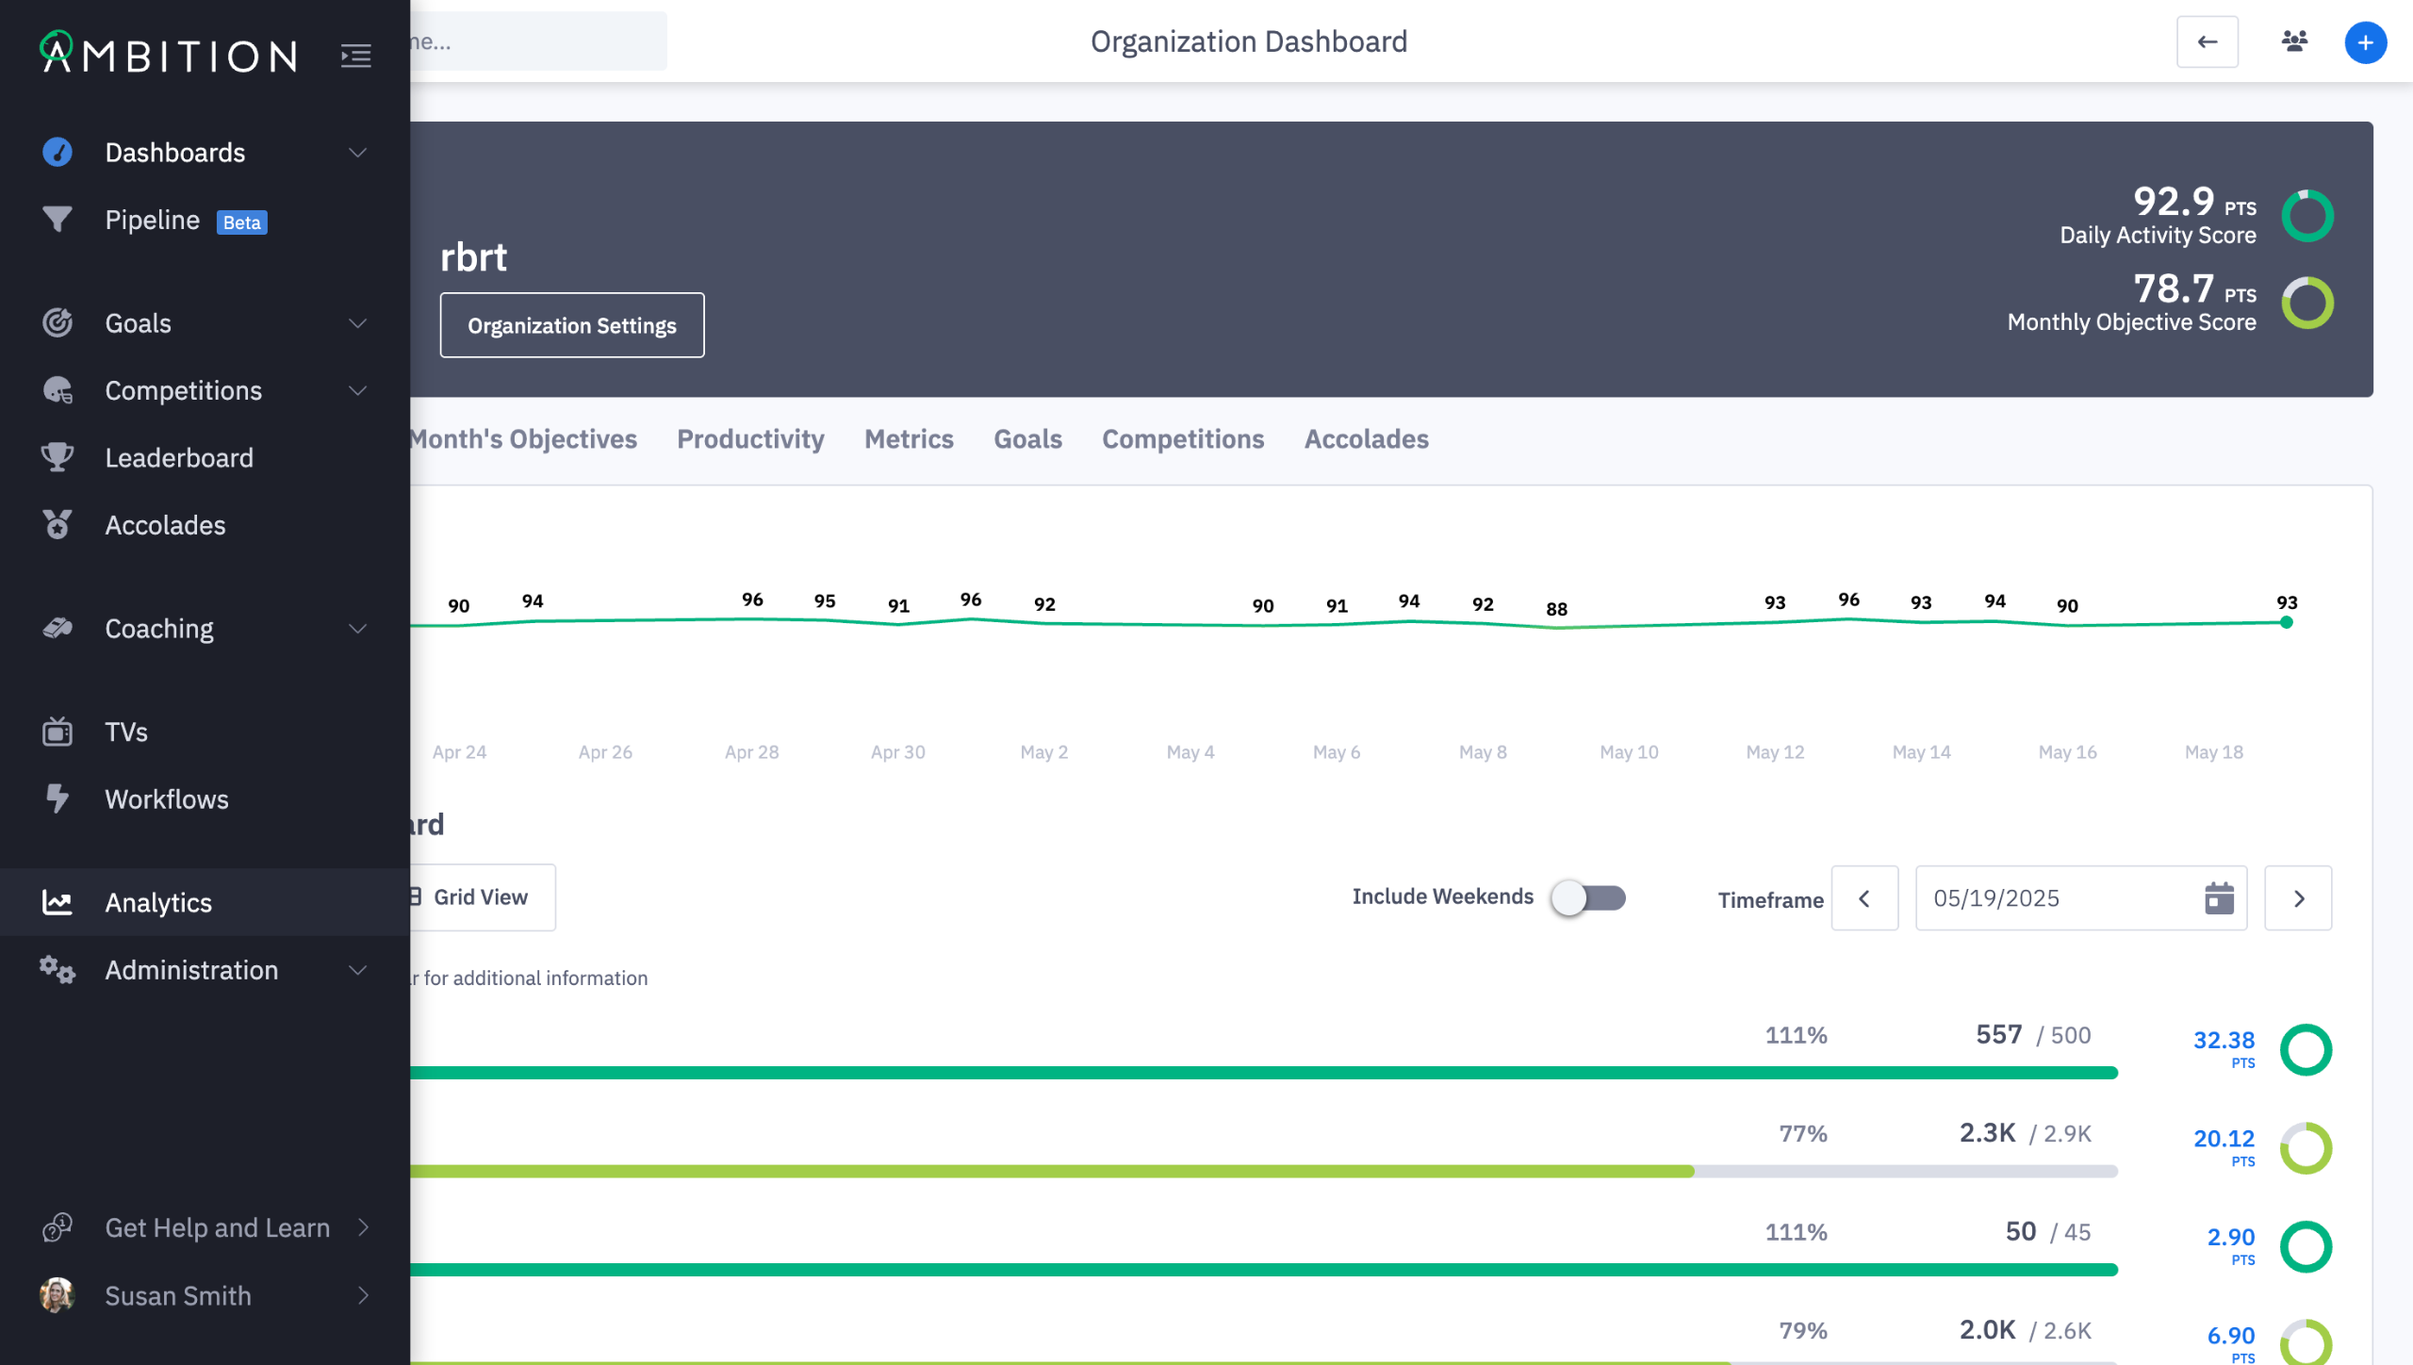The width and height of the screenshot is (2413, 1365).
Task: Click the Pipeline funnel icon
Action: [57, 220]
